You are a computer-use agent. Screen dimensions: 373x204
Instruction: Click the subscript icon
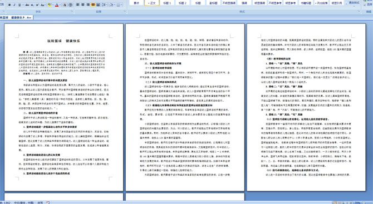(x=32, y=5)
